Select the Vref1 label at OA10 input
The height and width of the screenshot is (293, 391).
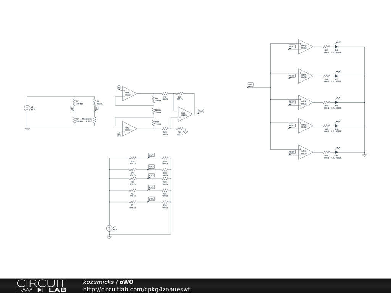coord(292,47)
